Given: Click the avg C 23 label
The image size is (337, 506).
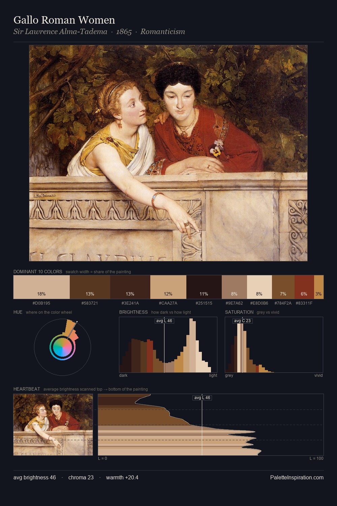Looking at the screenshot, I should coord(242,321).
